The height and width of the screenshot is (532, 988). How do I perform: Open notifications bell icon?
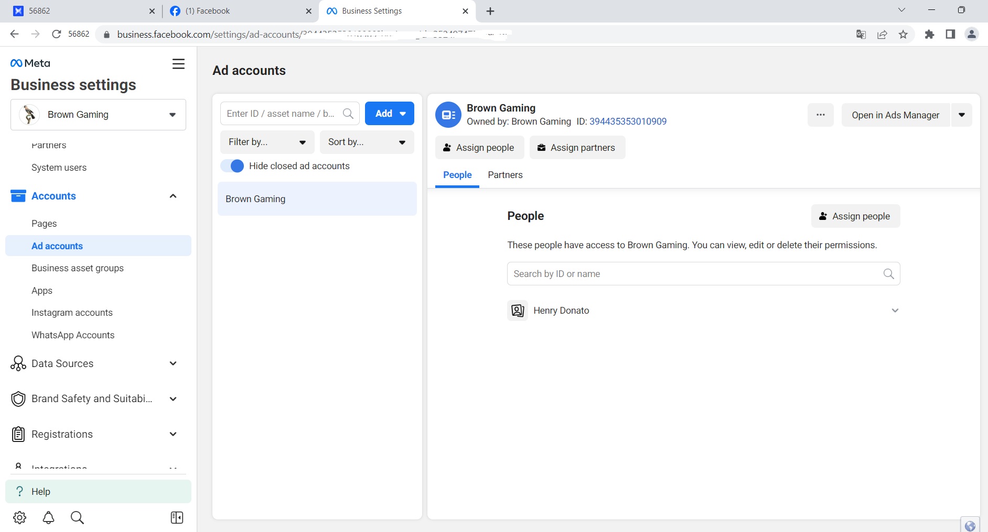[x=48, y=517]
